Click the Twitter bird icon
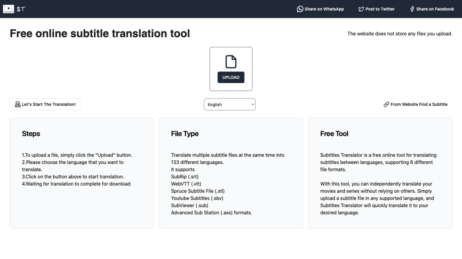 [360, 9]
